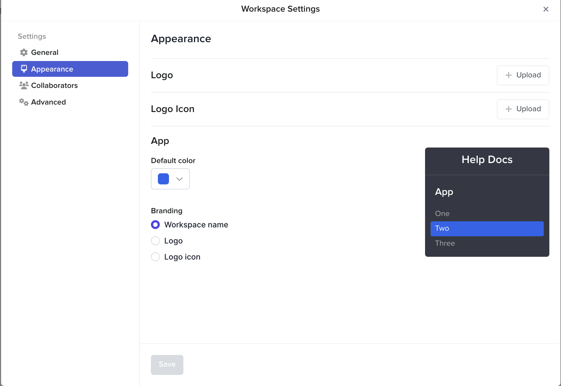Choose Logo icon branding radio button
The width and height of the screenshot is (561, 386).
click(155, 257)
